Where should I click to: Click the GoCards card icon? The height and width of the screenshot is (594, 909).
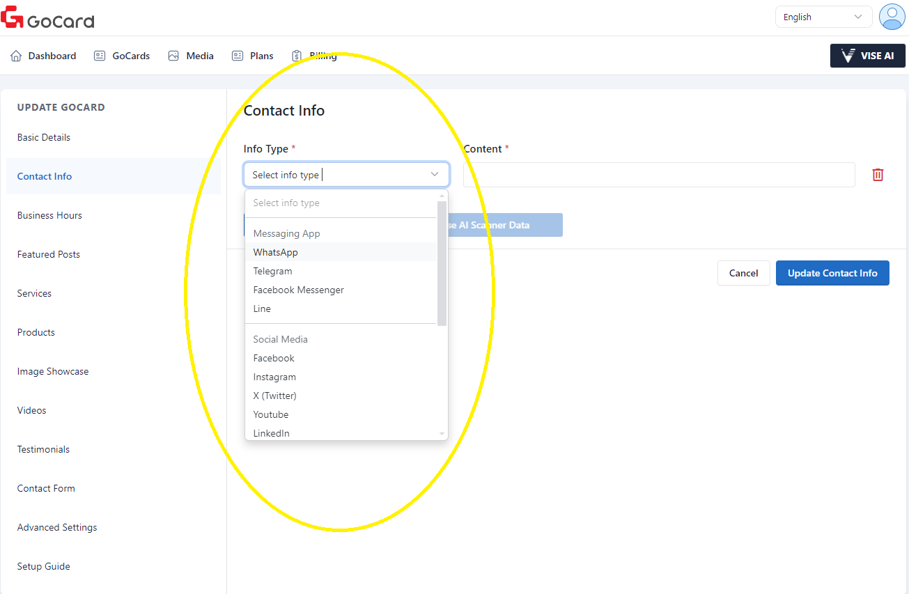pyautogui.click(x=100, y=56)
